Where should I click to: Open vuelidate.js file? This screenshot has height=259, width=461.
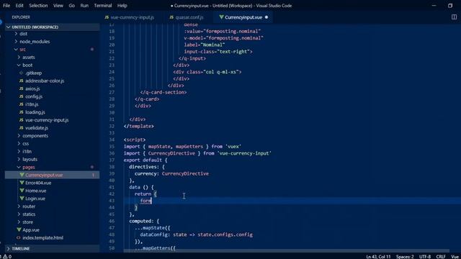coord(53,128)
